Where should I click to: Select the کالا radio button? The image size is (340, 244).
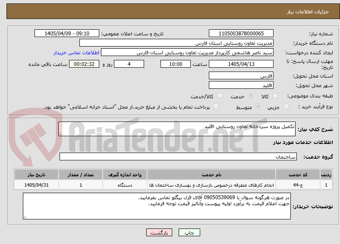(275, 96)
